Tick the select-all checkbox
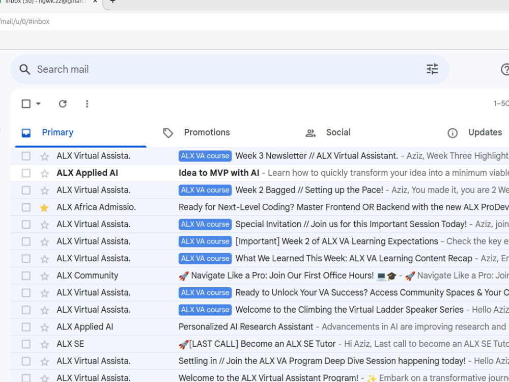 [x=26, y=103]
